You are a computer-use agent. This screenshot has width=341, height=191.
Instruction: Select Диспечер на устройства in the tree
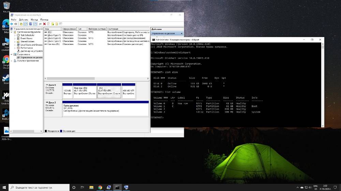tap(30, 51)
